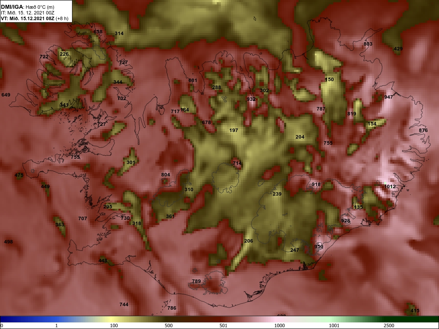Click the 787 value label
This screenshot has height=329, width=439.
(x=321, y=109)
